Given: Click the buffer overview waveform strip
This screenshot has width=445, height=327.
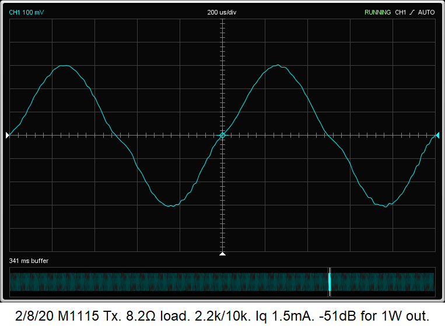Looking at the screenshot, I should pyautogui.click(x=222, y=282).
